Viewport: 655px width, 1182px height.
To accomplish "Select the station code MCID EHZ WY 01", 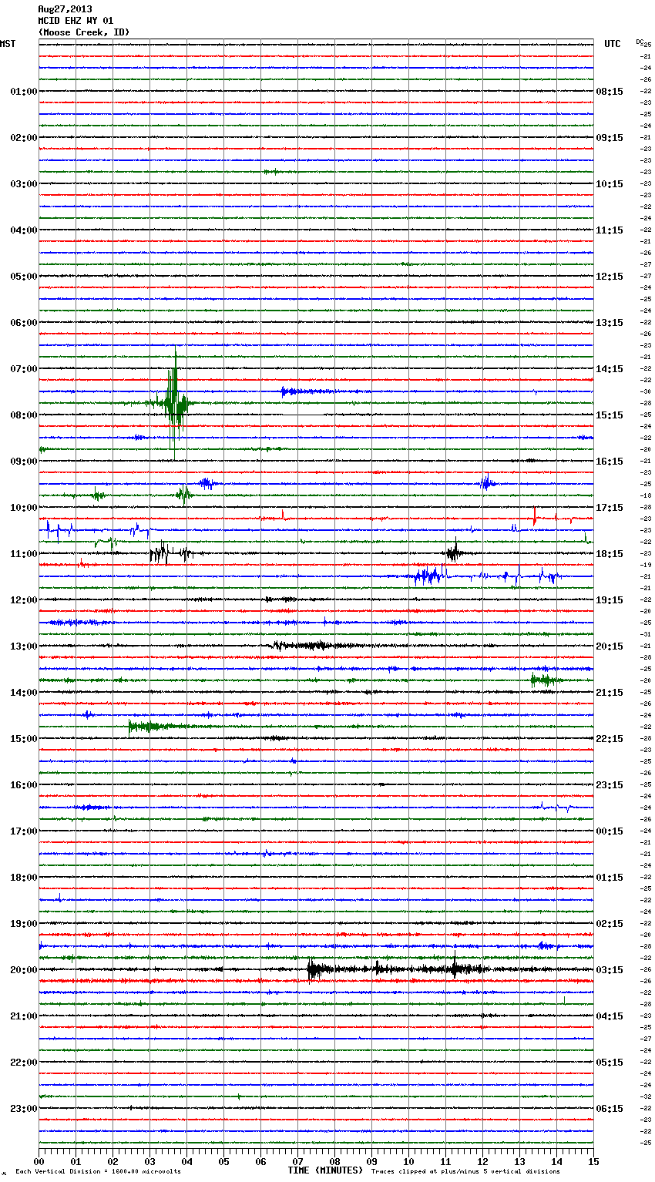I will (x=76, y=21).
